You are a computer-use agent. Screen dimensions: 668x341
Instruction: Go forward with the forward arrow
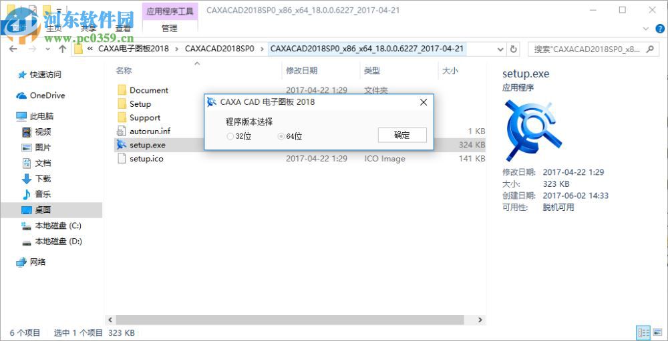(x=32, y=49)
